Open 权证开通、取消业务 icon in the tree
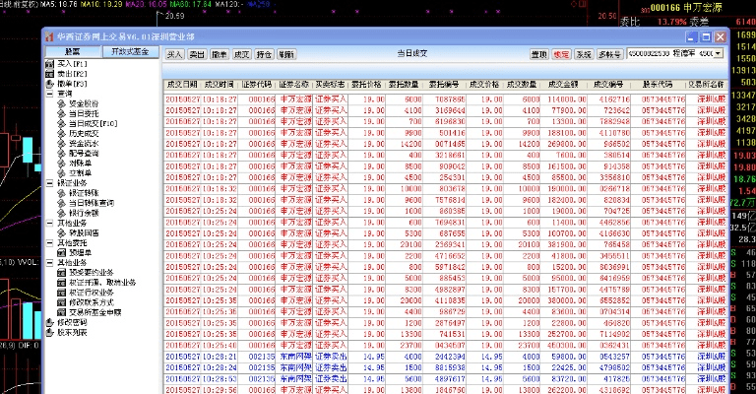Screen dimensions: 756x394 [x=61, y=282]
